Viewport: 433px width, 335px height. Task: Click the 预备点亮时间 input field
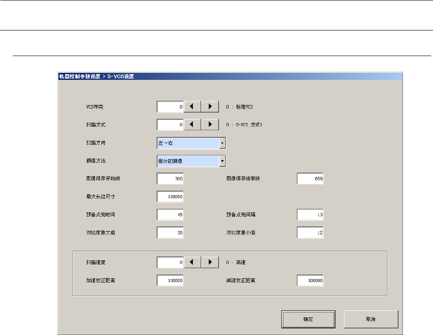click(170, 215)
